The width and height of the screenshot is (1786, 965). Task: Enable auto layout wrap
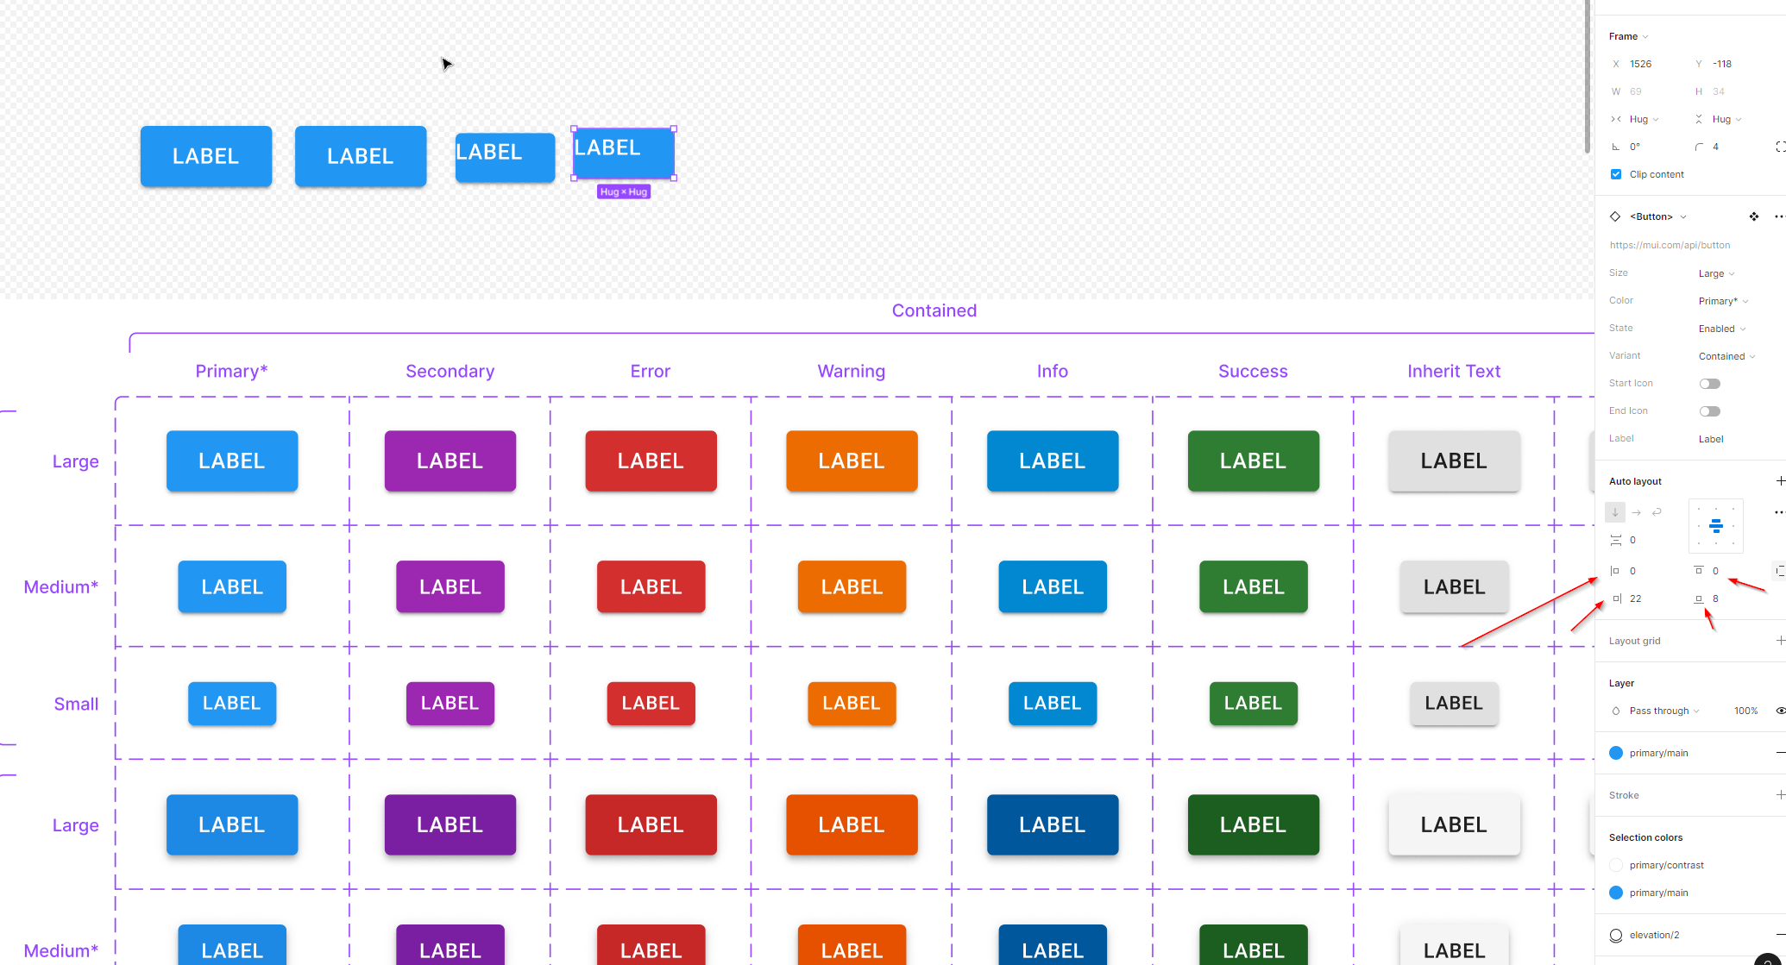click(x=1657, y=512)
